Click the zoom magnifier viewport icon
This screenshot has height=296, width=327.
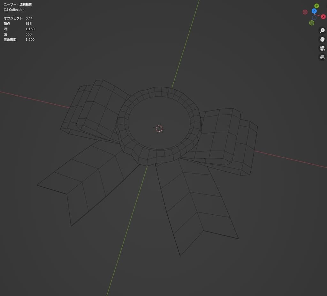[322, 30]
